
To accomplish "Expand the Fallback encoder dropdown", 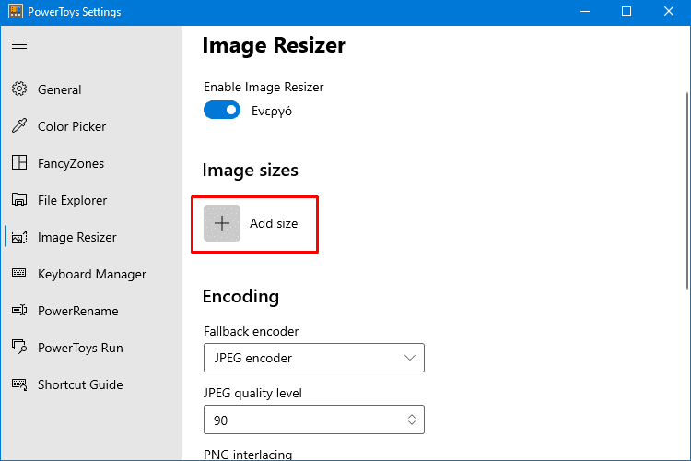I will (x=314, y=358).
